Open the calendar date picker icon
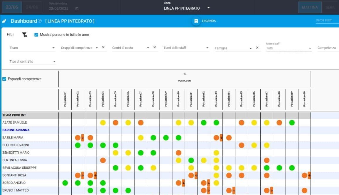339x195 pixels. coord(77,8)
